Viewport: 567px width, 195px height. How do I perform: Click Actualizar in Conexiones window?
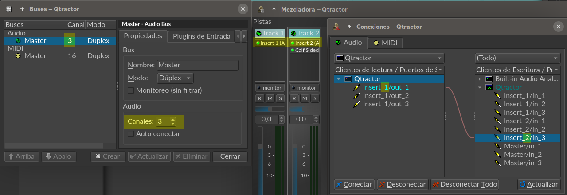pyautogui.click(x=539, y=184)
